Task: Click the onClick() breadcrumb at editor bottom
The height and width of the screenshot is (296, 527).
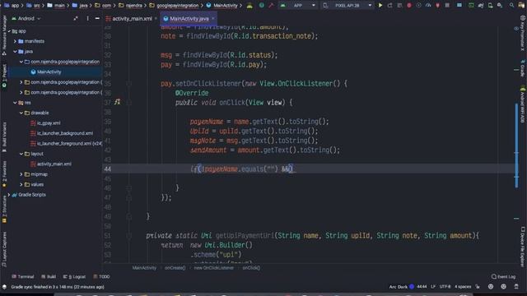Action: [251, 268]
